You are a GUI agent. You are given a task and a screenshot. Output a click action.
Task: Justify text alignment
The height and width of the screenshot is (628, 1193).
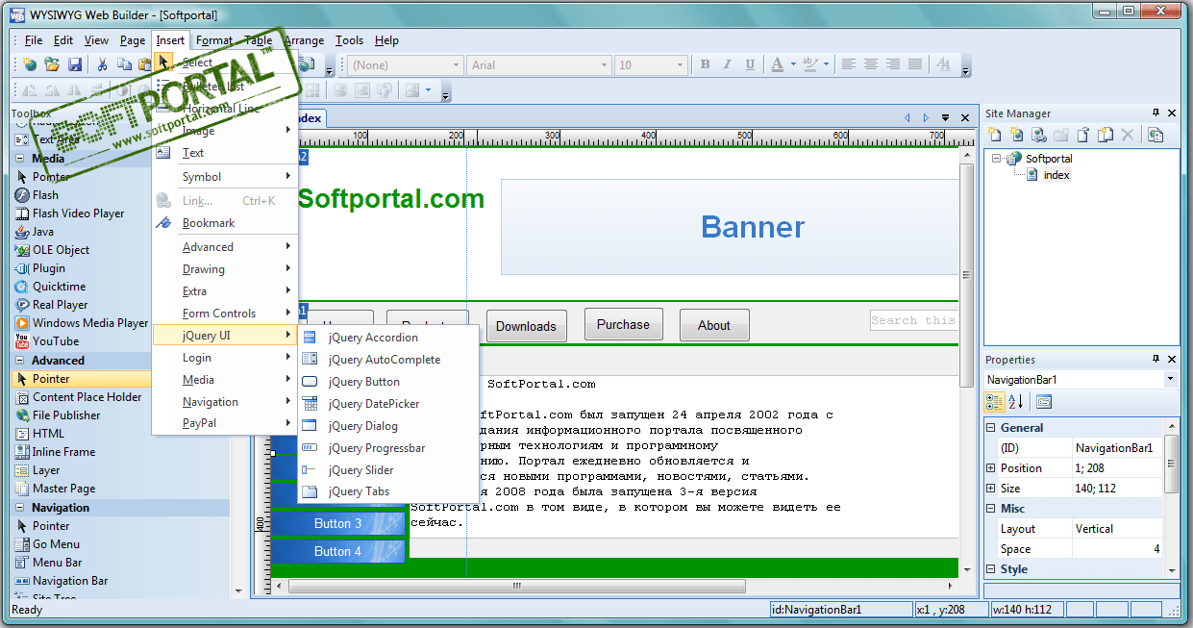[915, 64]
